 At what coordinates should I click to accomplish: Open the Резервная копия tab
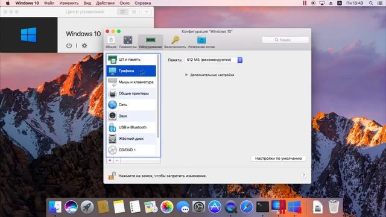[x=201, y=42]
